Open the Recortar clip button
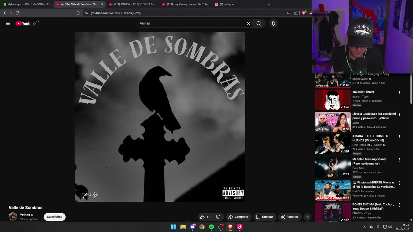413x232 pixels. [289, 217]
